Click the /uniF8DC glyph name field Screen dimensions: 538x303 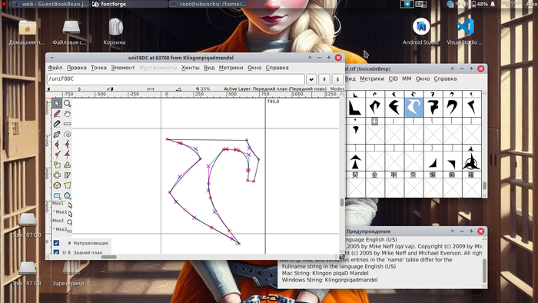coord(176,79)
